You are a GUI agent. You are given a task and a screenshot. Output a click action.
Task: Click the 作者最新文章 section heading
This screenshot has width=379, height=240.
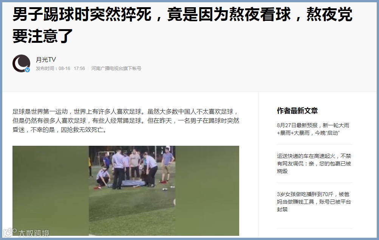click(x=297, y=111)
